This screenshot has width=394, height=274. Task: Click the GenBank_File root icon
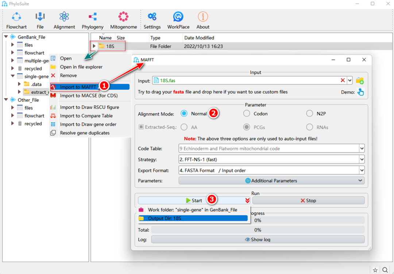13,37
